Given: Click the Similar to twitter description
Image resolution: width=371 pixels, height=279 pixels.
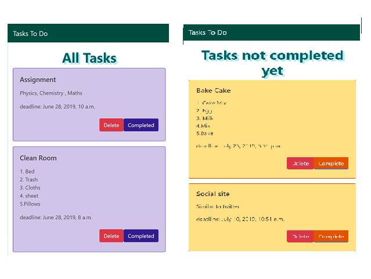Looking at the screenshot, I should pos(218,206).
